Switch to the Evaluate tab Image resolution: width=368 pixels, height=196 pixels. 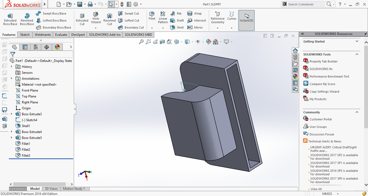pos(61,35)
